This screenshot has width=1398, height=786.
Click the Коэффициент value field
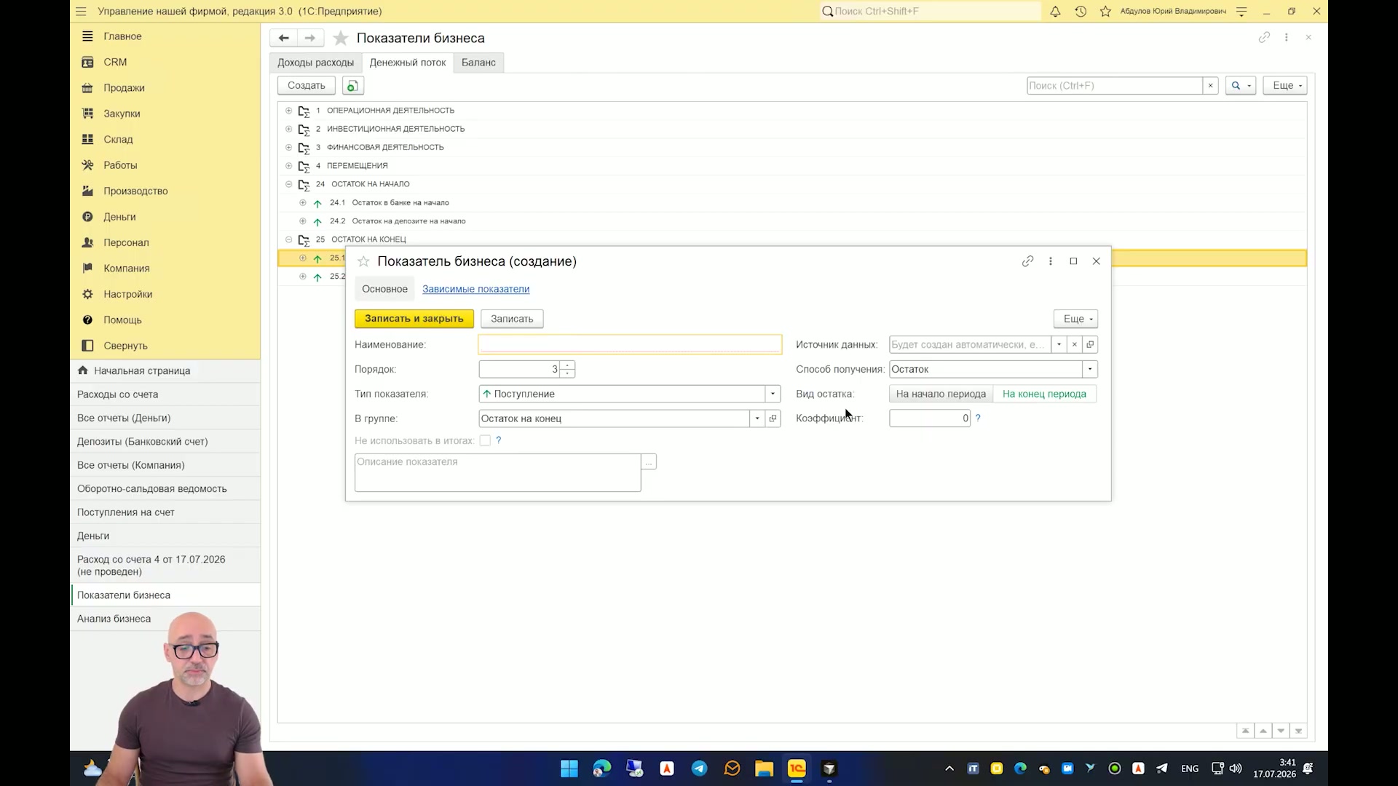[x=930, y=418]
